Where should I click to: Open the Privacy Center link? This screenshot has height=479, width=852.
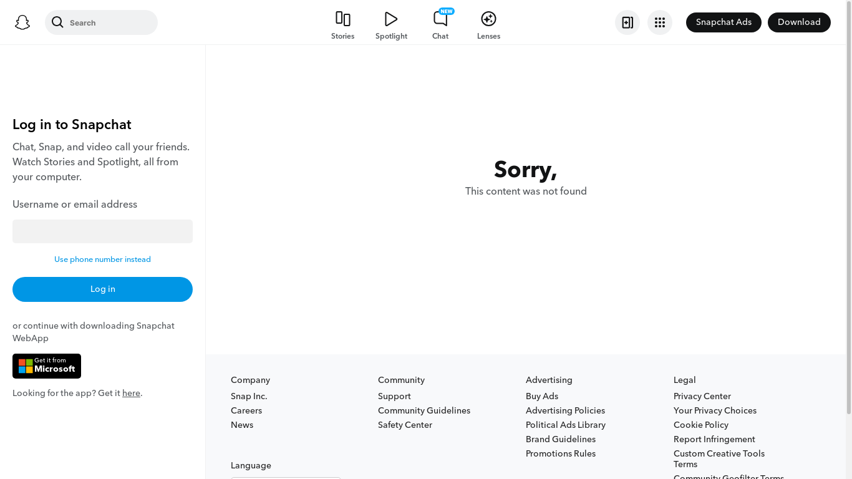pos(702,396)
